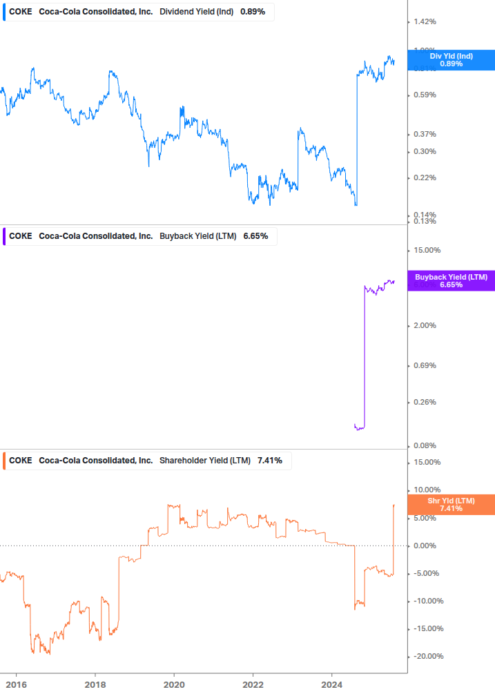Select the orange Shareholder Yield legend color bar
Image resolution: width=495 pixels, height=694 pixels.
click(x=4, y=461)
